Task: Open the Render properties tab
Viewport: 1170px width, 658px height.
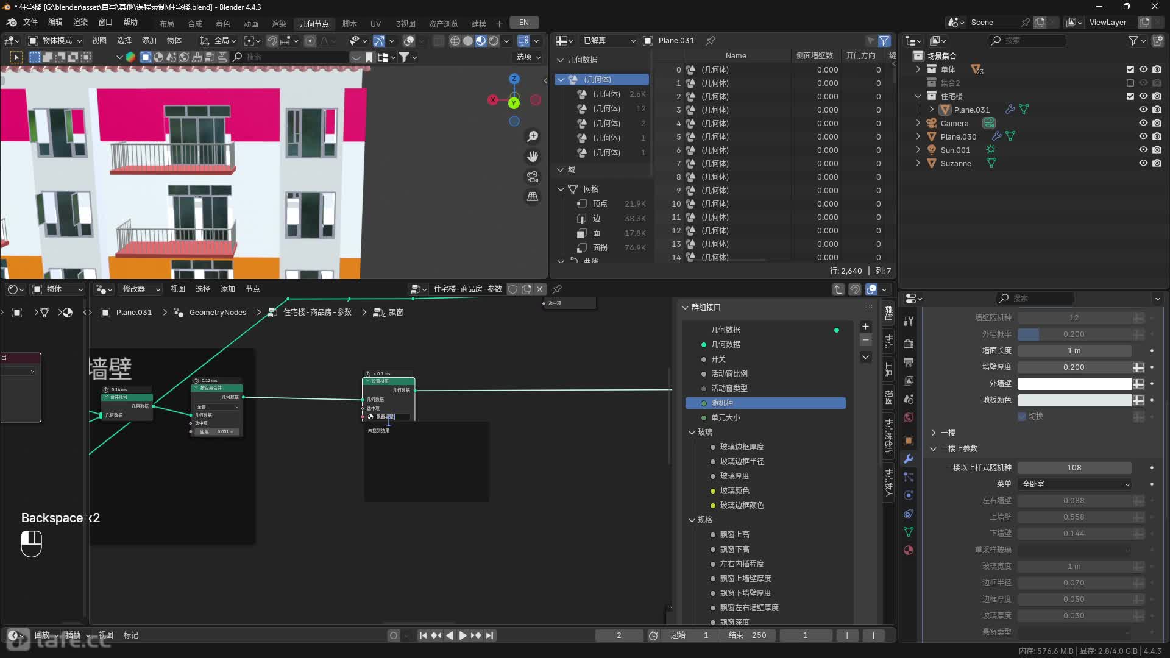Action: point(909,344)
